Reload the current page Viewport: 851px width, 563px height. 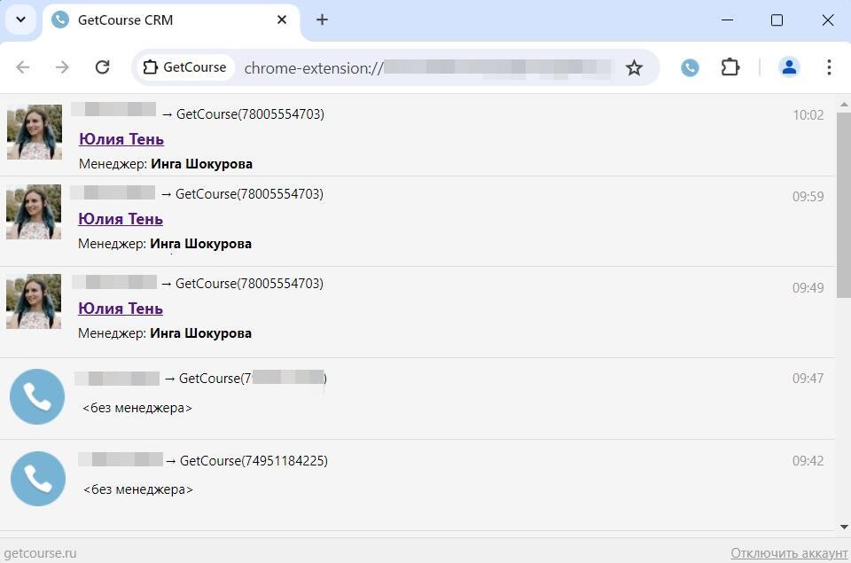(103, 67)
